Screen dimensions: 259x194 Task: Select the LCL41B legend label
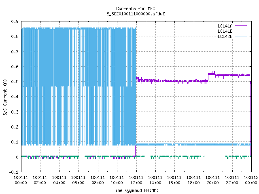click(225, 31)
